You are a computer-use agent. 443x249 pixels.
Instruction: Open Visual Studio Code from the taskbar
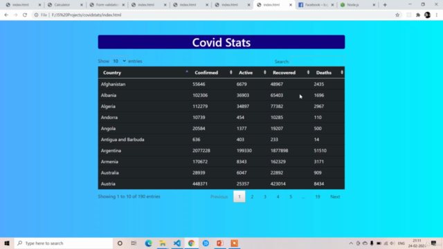coord(177,243)
